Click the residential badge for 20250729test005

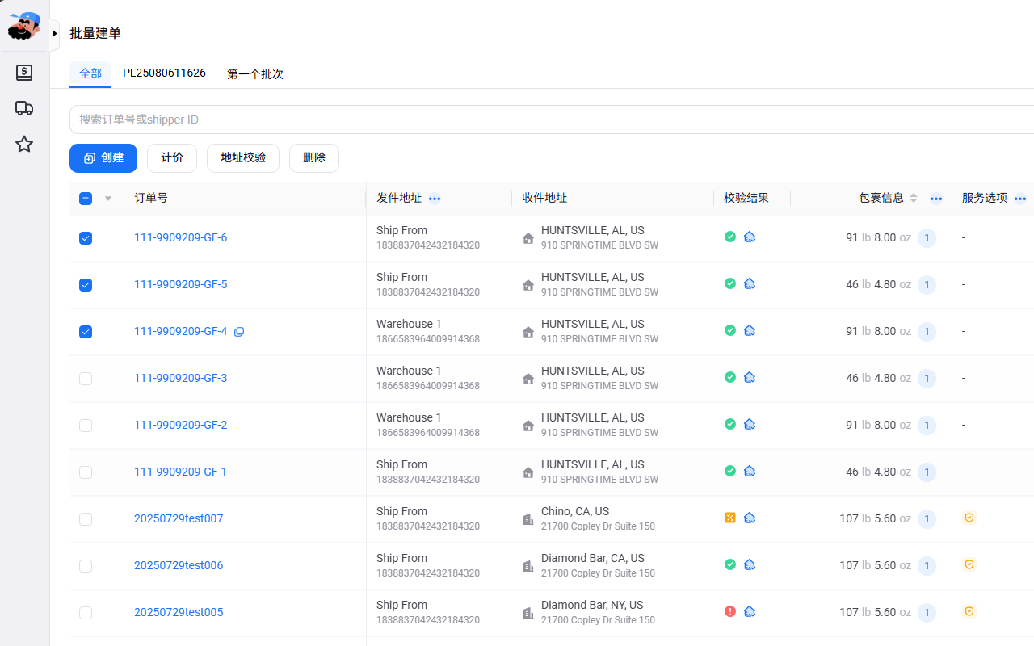click(750, 611)
